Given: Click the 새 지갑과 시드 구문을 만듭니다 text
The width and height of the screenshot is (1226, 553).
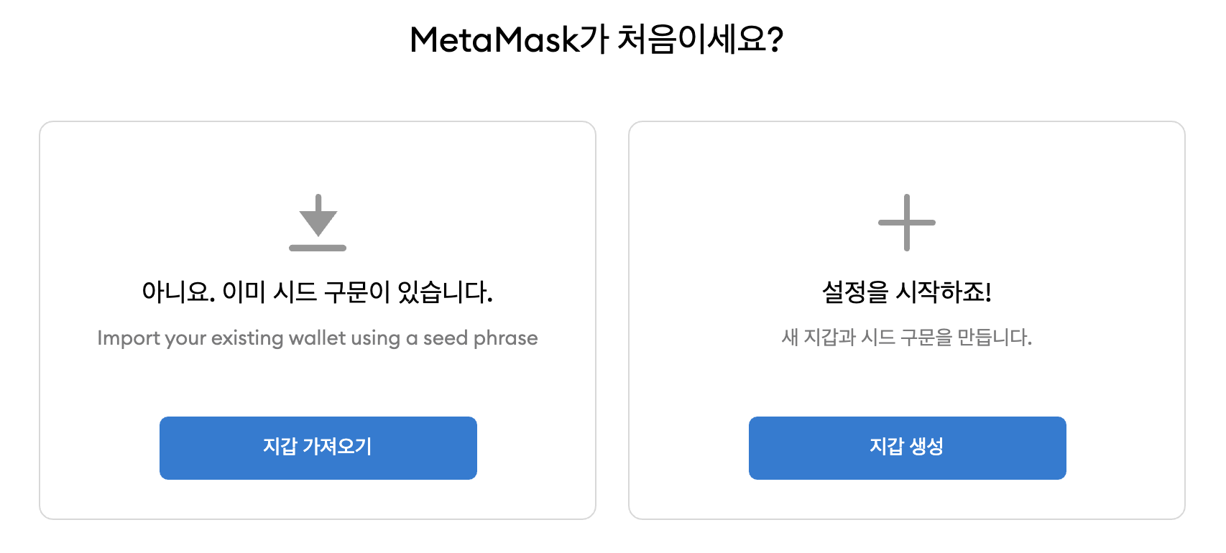Looking at the screenshot, I should point(907,338).
